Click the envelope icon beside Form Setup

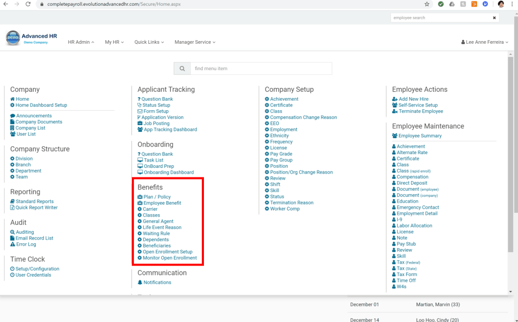click(140, 111)
